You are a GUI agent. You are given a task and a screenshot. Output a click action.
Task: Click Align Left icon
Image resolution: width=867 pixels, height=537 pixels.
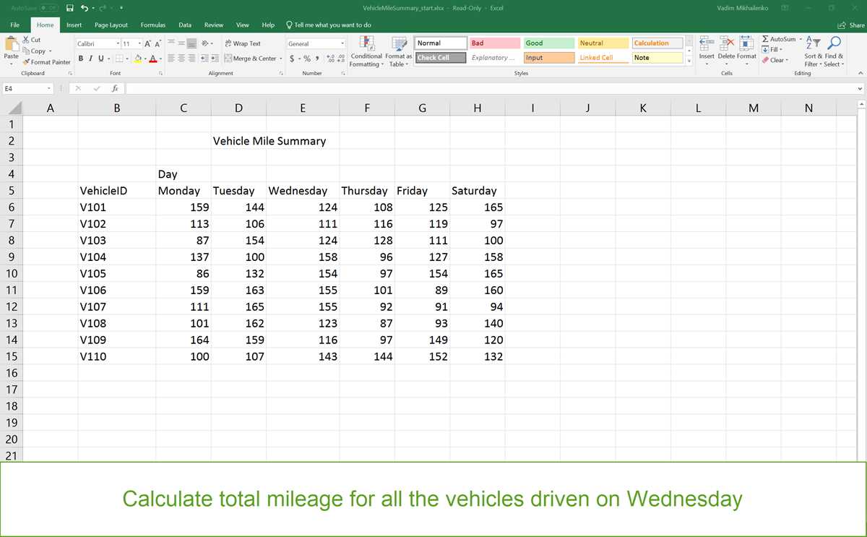(172, 59)
